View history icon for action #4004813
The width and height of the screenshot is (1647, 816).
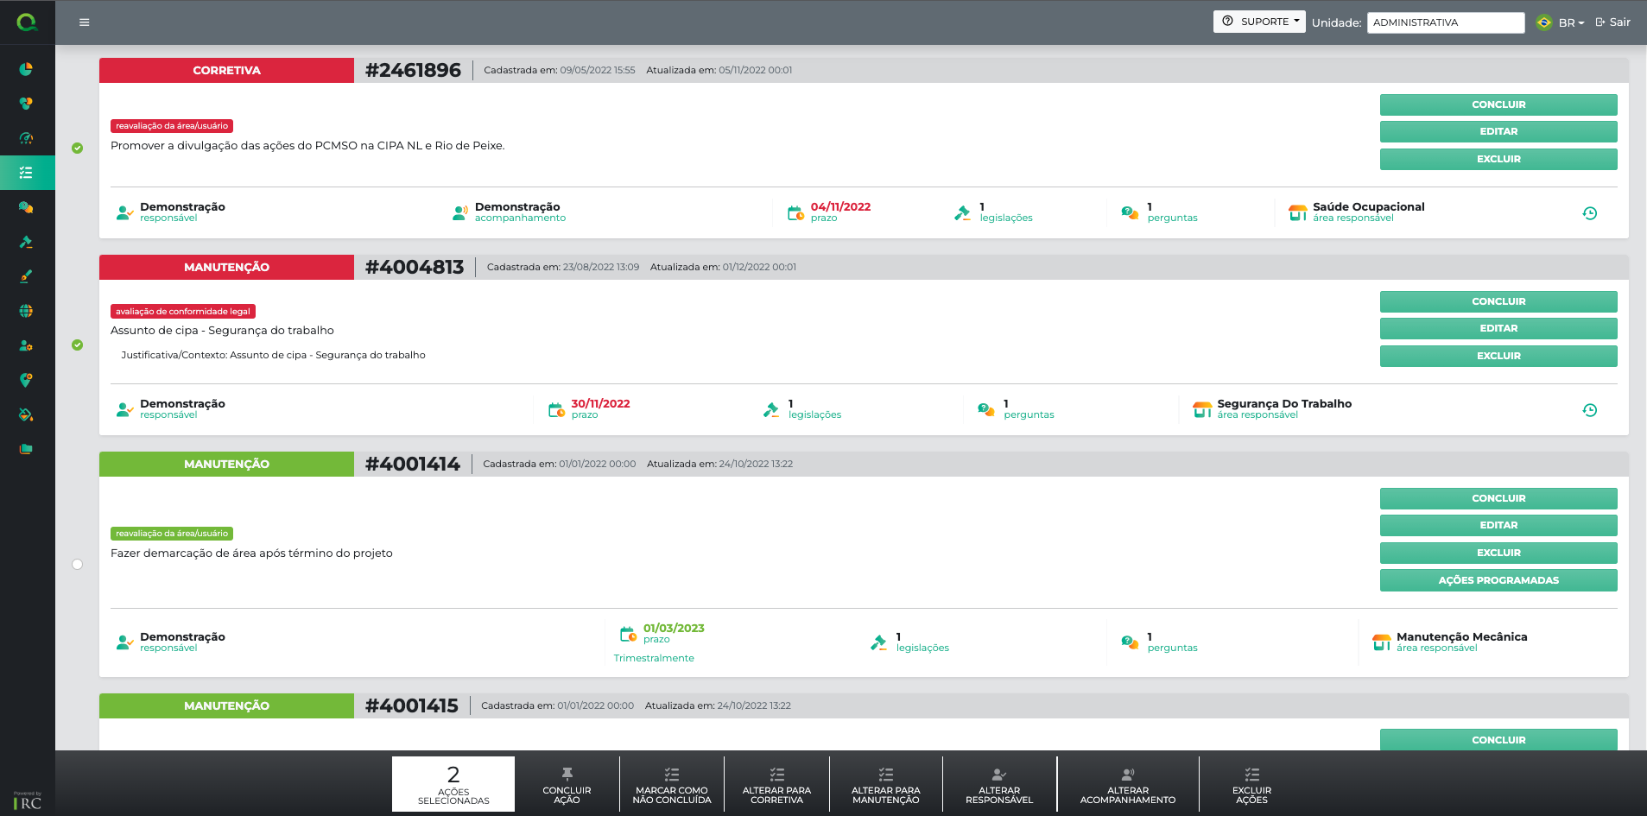[x=1589, y=410]
